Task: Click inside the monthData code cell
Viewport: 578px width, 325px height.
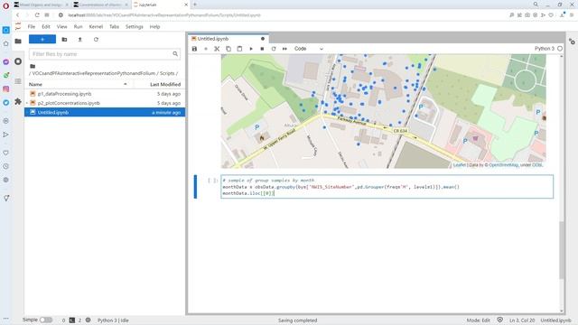Action: tap(387, 187)
